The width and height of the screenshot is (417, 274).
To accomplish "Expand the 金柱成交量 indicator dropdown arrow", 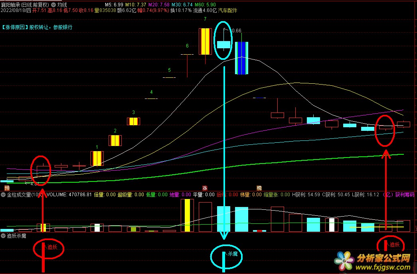I will [x=3, y=195].
